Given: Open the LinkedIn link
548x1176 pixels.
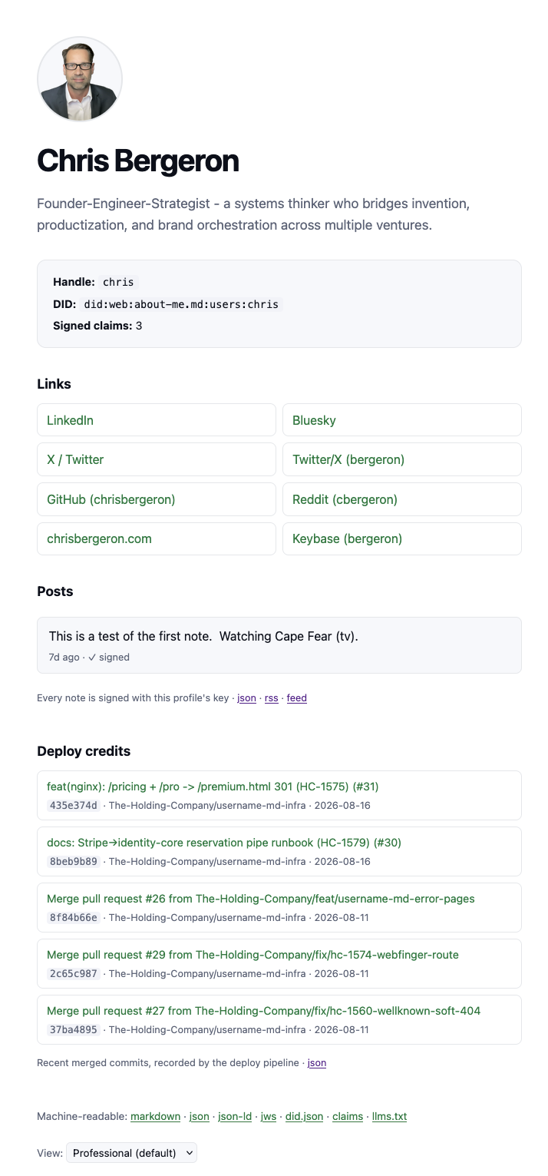Looking at the screenshot, I should [x=157, y=420].
